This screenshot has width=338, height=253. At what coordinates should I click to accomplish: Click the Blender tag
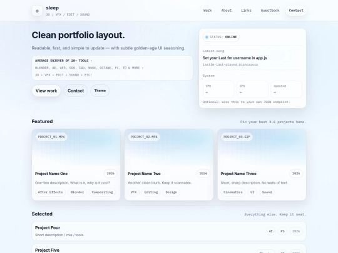pos(77,192)
